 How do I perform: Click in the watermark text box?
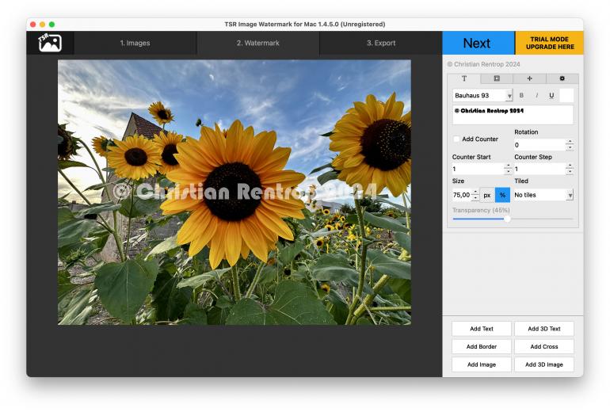click(513, 115)
